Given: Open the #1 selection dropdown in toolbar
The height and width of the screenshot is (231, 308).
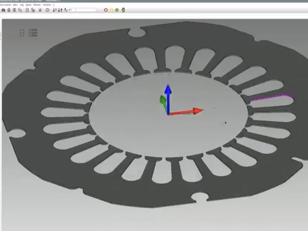Looking at the screenshot, I should (x=84, y=10).
